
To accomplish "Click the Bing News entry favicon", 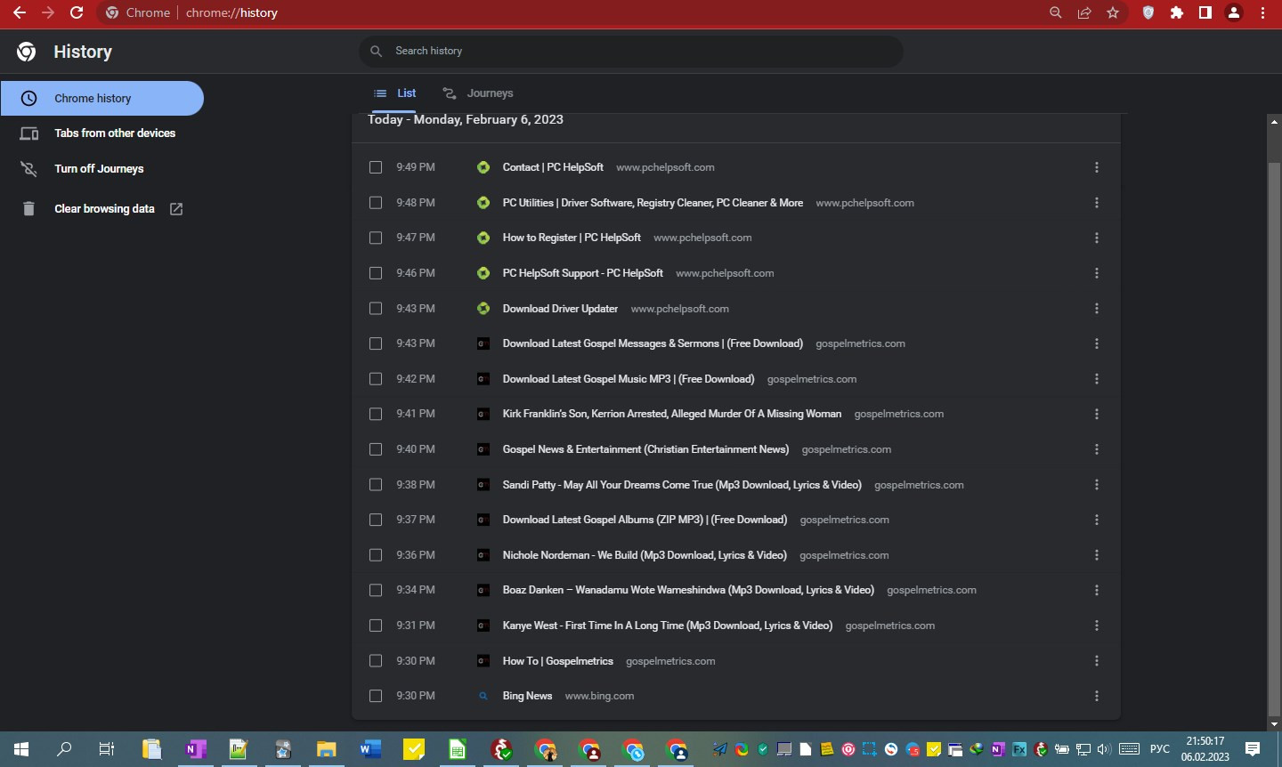I will (x=483, y=696).
